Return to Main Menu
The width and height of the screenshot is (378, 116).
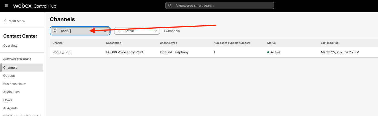coord(17,21)
